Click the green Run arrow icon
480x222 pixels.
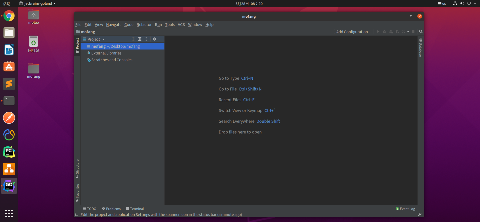click(x=378, y=32)
